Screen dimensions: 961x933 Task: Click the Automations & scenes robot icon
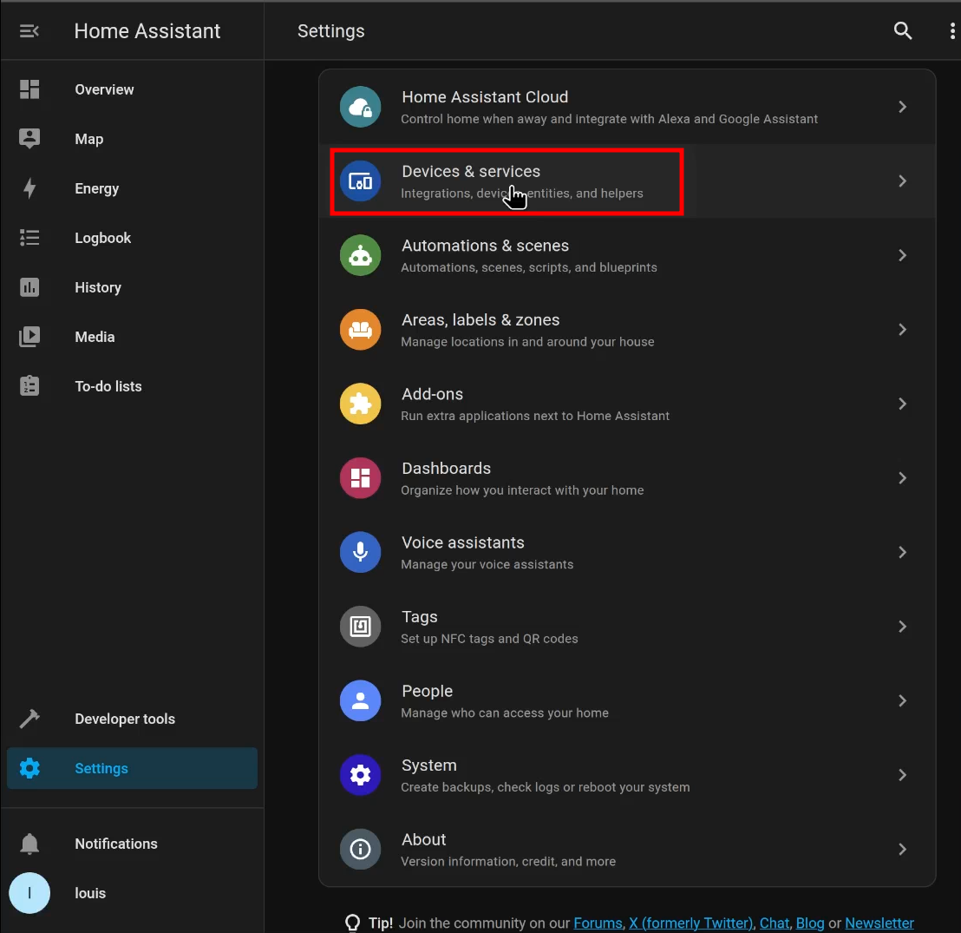[x=361, y=255]
